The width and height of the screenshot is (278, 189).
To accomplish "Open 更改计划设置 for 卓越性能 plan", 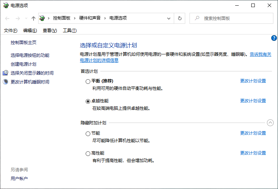I will point(253,101).
